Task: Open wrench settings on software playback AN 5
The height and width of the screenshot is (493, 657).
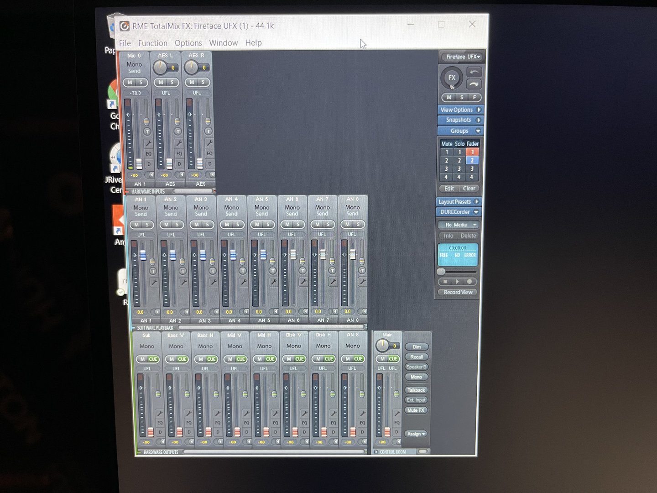Action: pos(273,282)
